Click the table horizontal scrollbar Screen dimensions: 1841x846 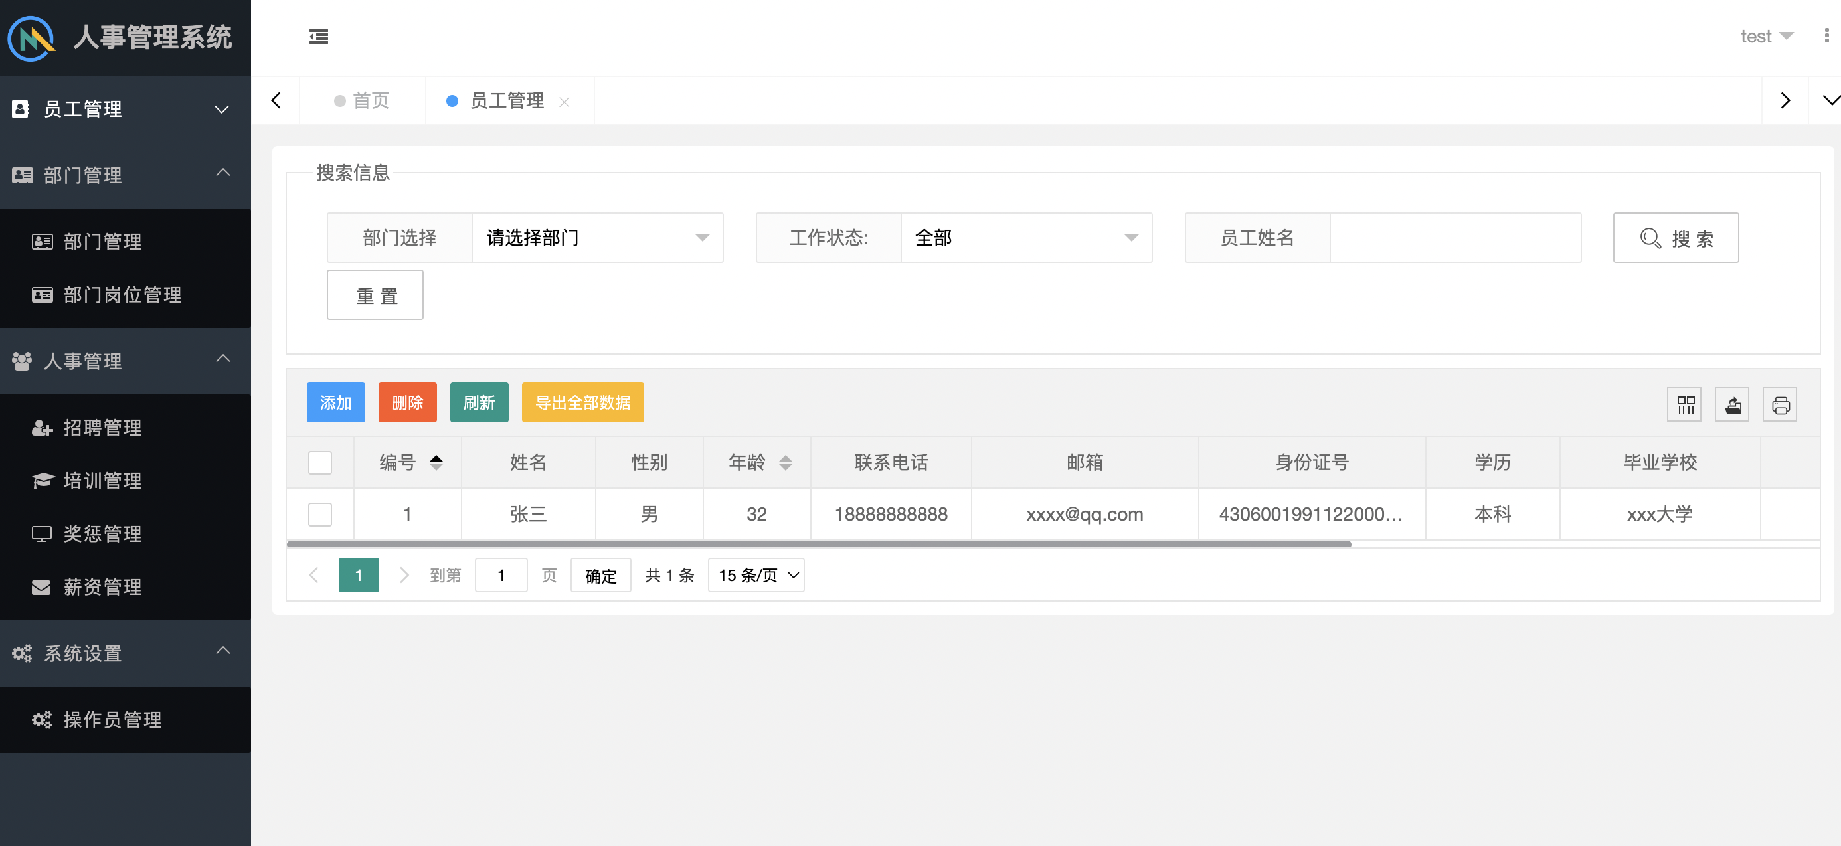tap(819, 545)
